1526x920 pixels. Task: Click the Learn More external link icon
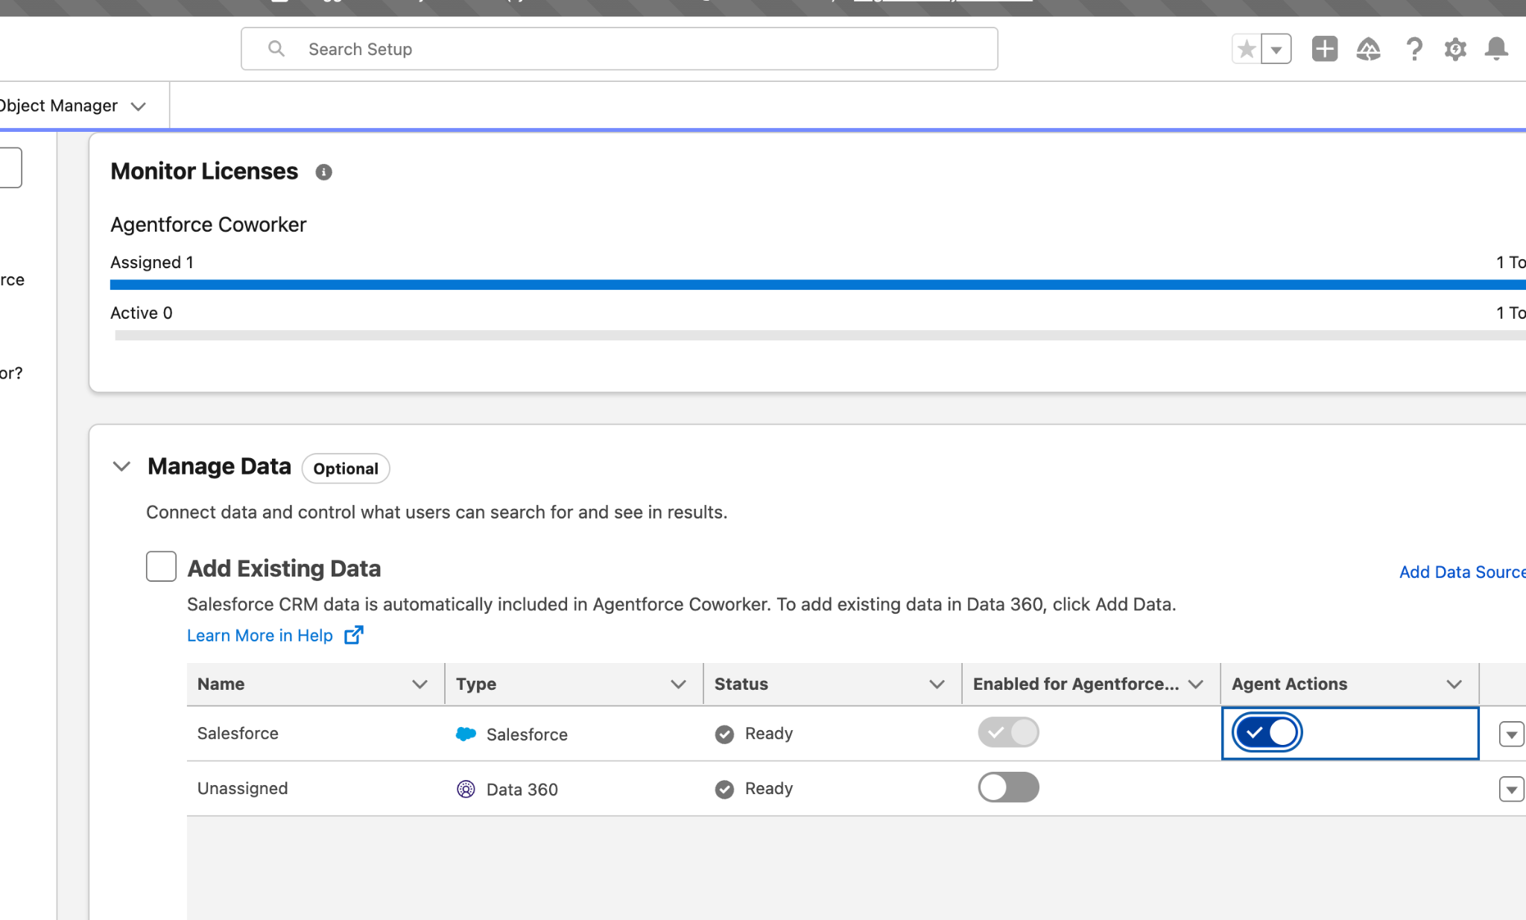353,635
